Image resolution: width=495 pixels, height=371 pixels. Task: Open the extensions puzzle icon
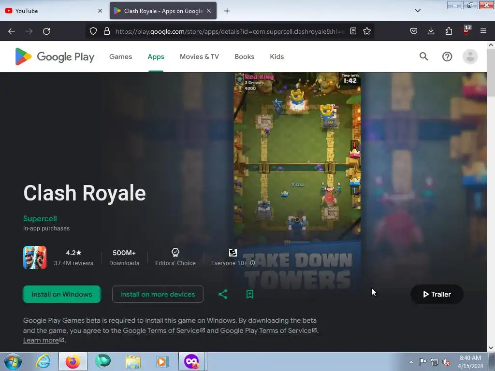coord(449,31)
